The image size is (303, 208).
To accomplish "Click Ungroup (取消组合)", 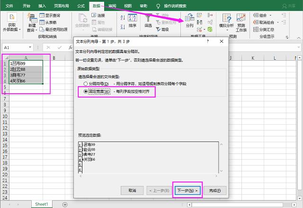I will tap(264, 22).
